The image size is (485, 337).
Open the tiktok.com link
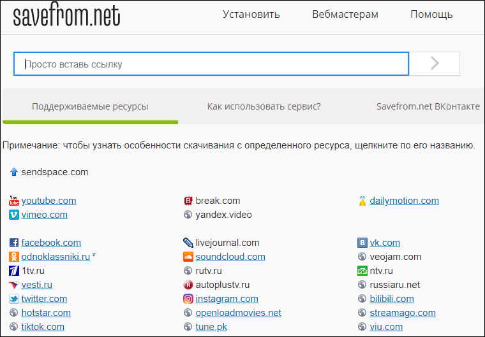(43, 327)
